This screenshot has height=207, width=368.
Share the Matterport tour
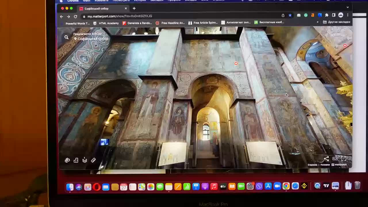pyautogui.click(x=326, y=158)
